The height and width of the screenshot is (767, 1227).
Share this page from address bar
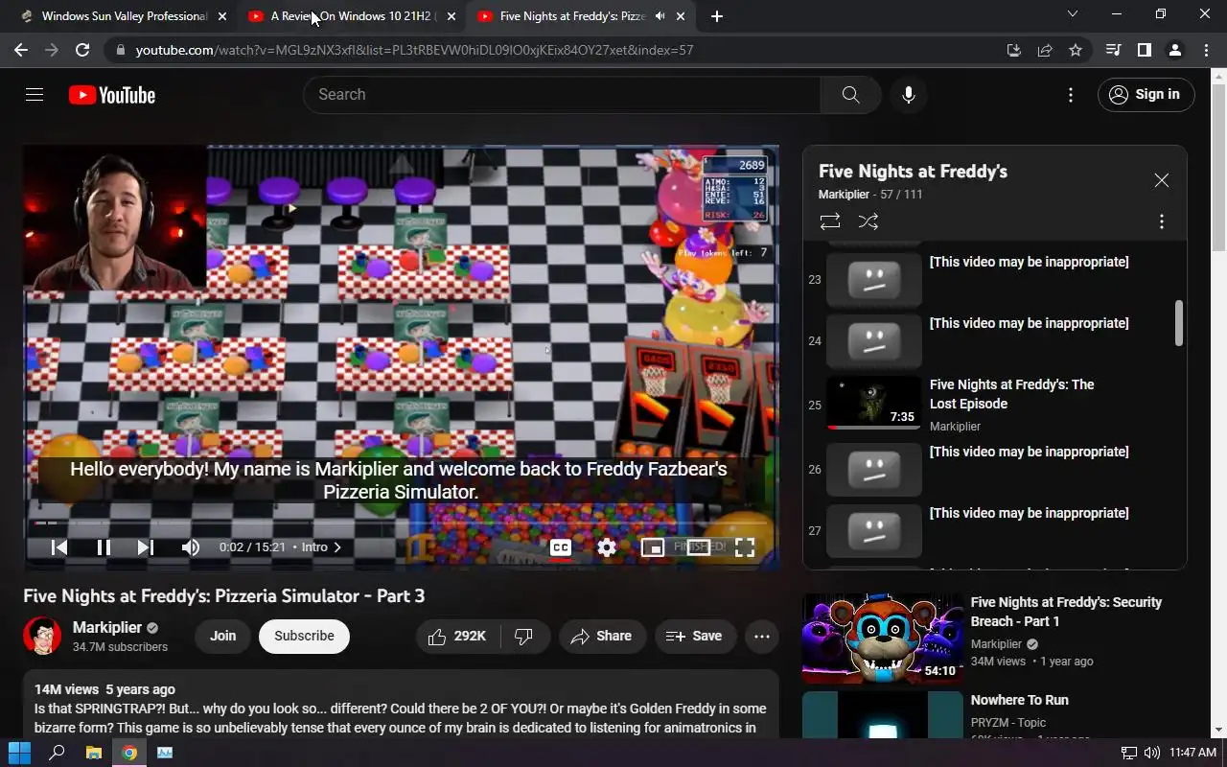tap(1045, 50)
